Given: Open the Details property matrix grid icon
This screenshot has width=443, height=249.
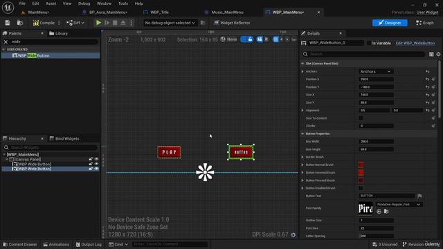Looking at the screenshot, I should pos(431,54).
